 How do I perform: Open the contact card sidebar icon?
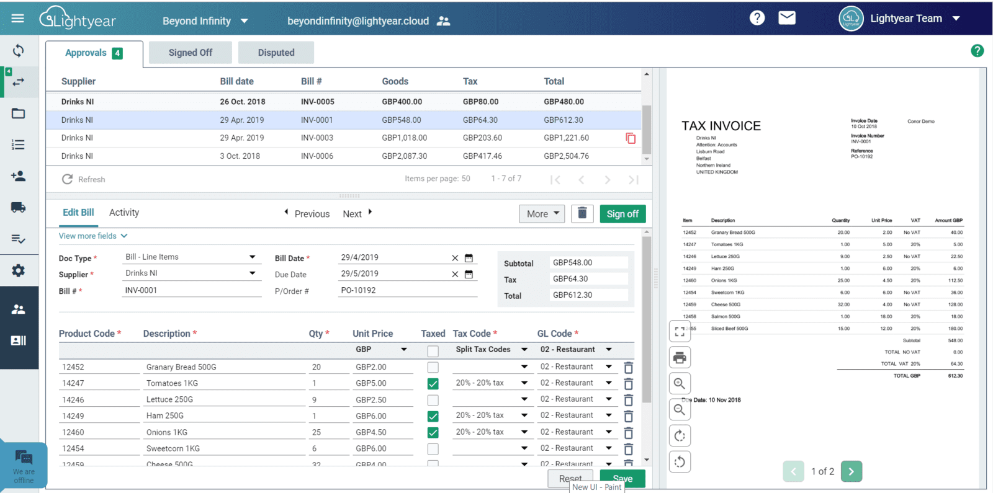(x=18, y=340)
